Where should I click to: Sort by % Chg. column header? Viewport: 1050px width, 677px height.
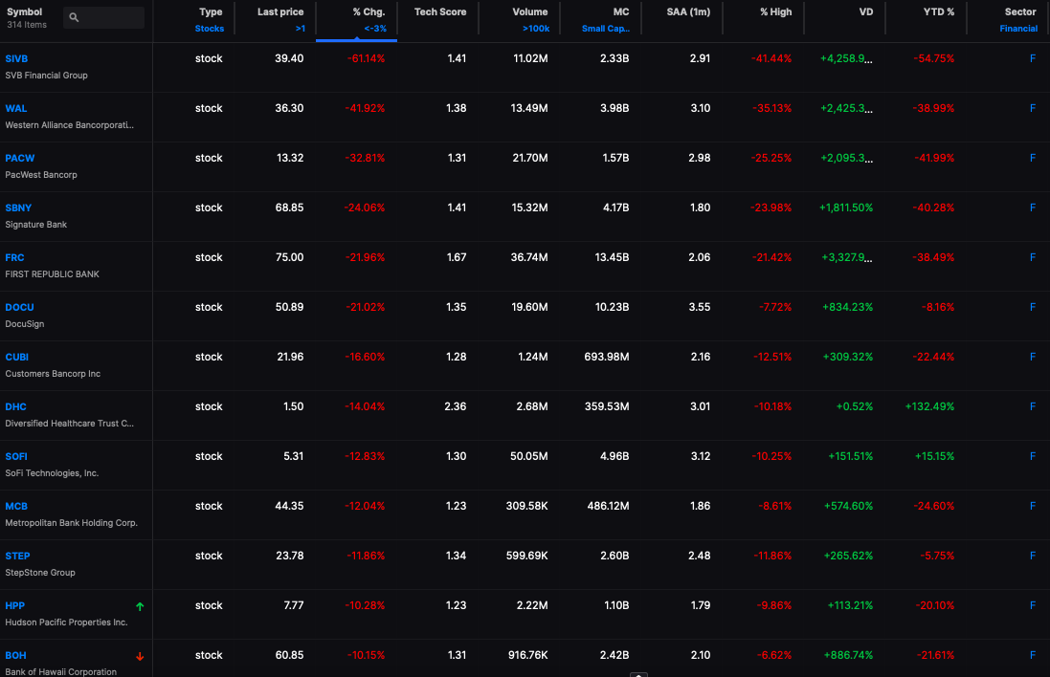[x=369, y=12]
